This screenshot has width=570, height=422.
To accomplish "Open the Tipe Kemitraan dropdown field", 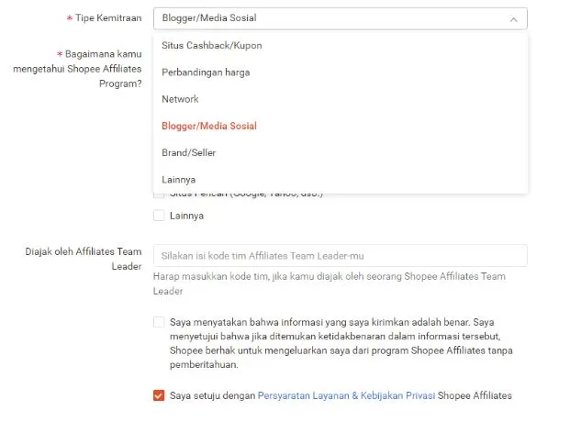I will pos(340,18).
